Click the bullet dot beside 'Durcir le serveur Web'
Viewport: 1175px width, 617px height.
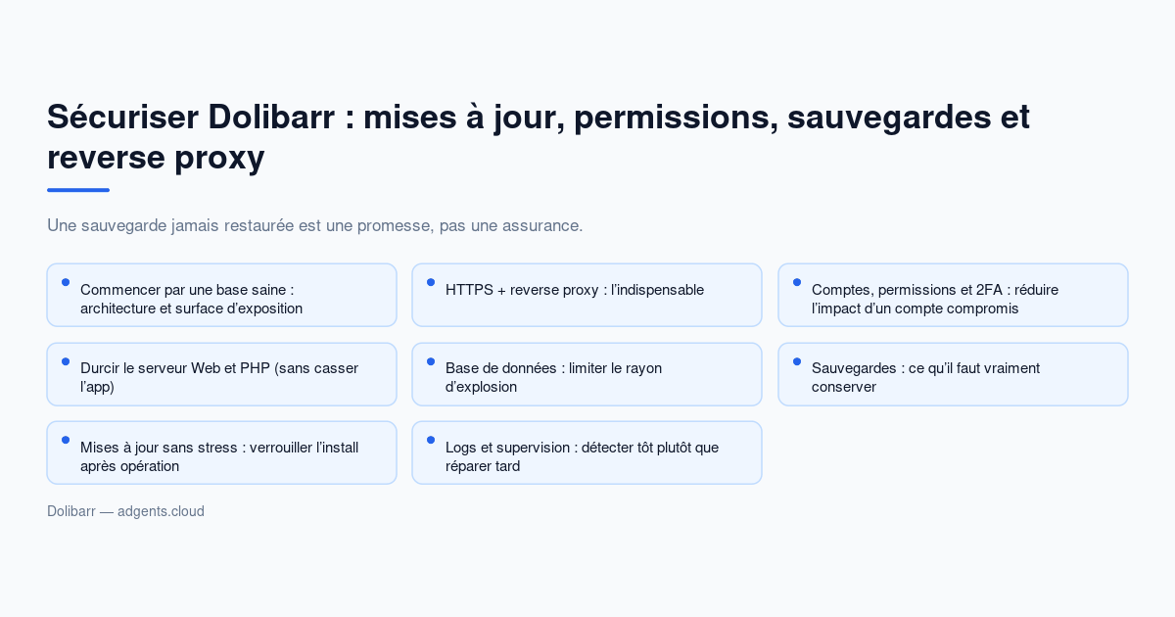(x=66, y=361)
